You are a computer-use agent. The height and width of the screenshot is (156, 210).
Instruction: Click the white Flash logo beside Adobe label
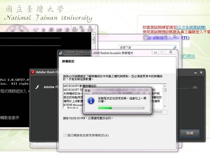tap(37, 87)
